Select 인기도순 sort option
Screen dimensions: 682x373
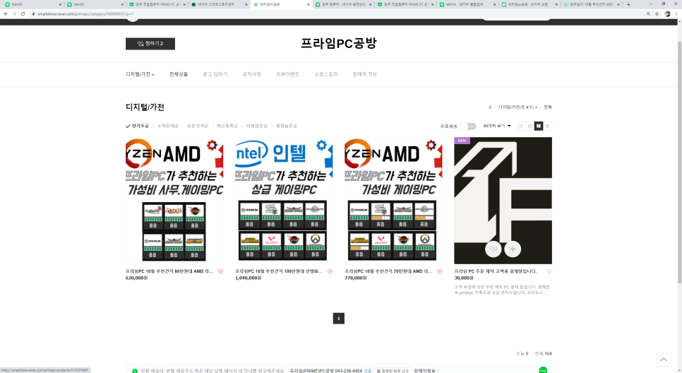138,126
